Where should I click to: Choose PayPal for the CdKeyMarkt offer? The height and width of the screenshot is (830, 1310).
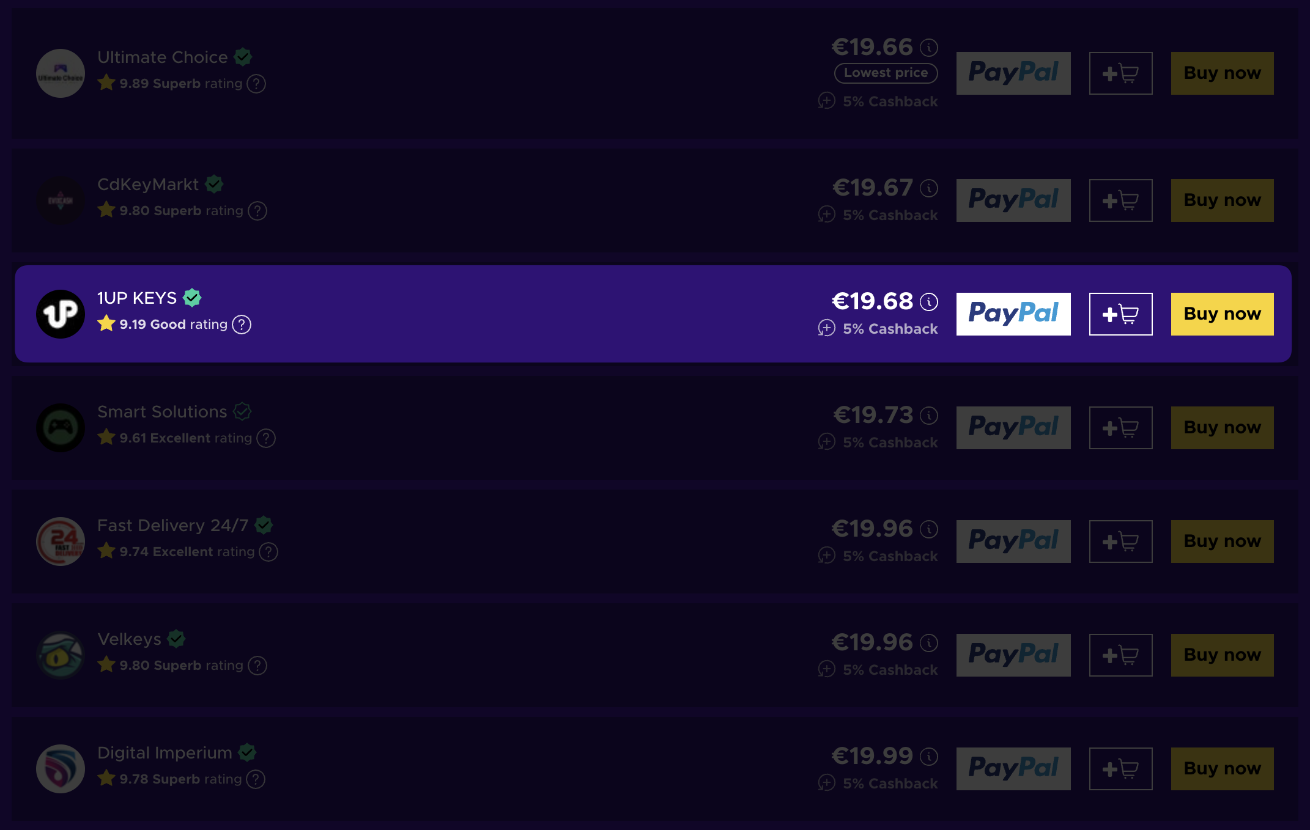(1013, 200)
